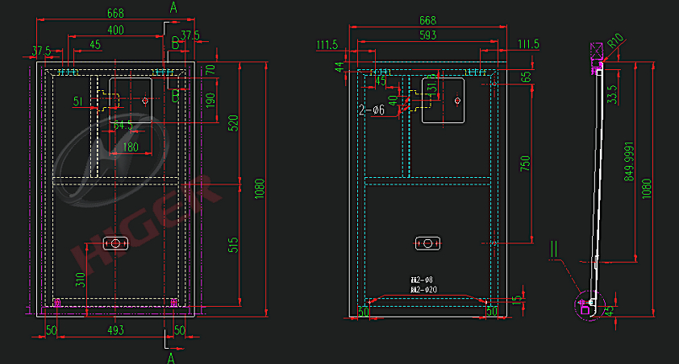The width and height of the screenshot is (679, 364).
Task: Click the 400 dimension text
Action: (115, 31)
